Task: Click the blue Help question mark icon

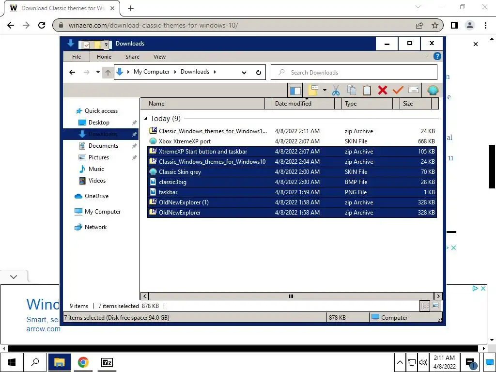Action: (x=437, y=56)
